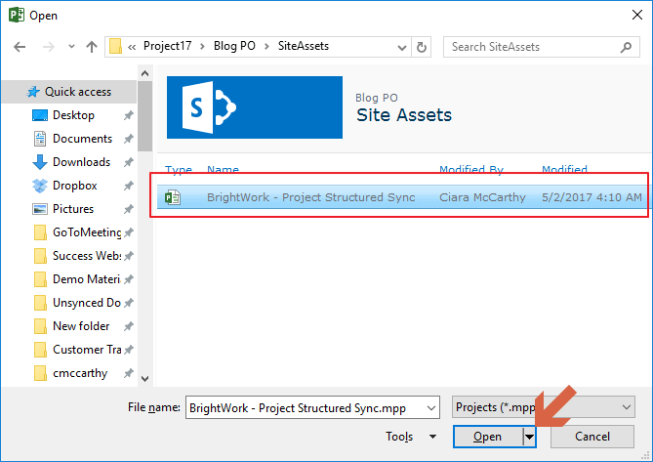
Task: Open the recent locations chevron
Action: click(x=71, y=47)
